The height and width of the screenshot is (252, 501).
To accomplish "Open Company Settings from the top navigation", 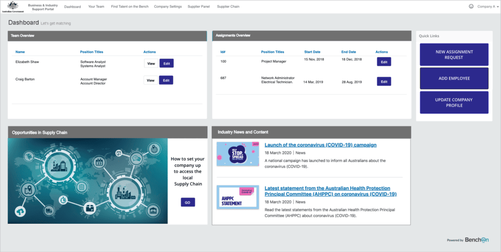I will tap(168, 7).
